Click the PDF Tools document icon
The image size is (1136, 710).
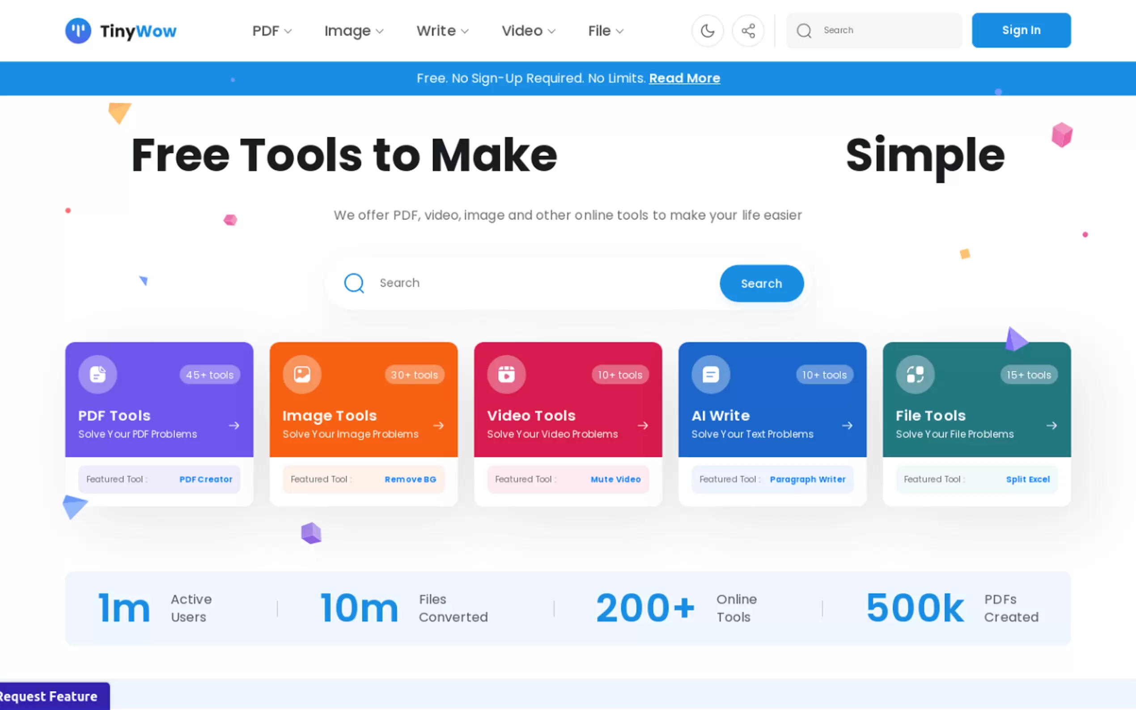click(97, 374)
